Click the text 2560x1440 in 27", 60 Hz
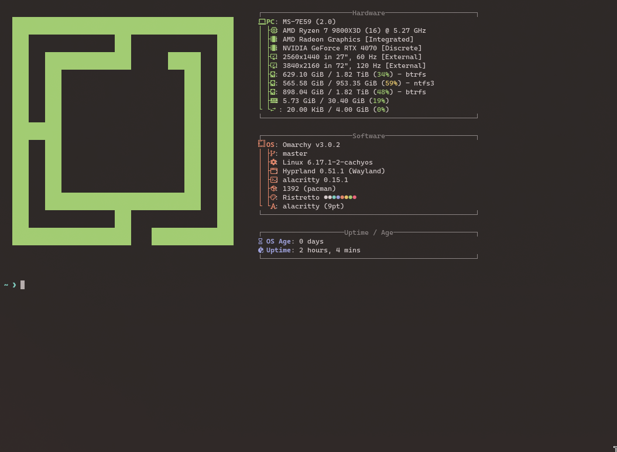This screenshot has height=452, width=617. (x=330, y=57)
